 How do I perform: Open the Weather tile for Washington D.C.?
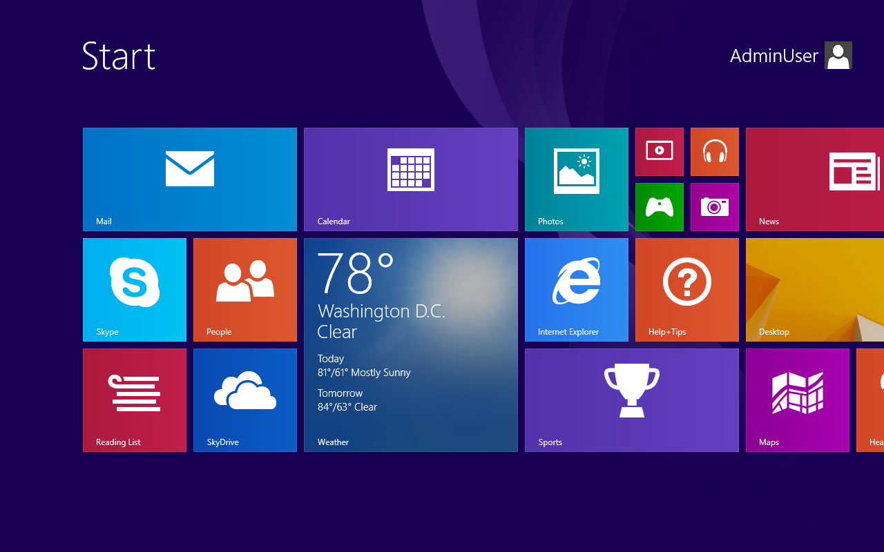pyautogui.click(x=411, y=345)
